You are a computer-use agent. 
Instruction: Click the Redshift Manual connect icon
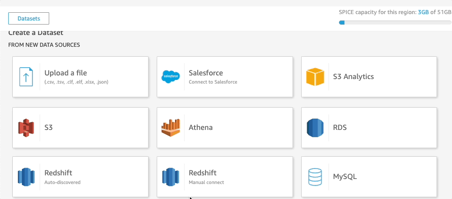[171, 176]
